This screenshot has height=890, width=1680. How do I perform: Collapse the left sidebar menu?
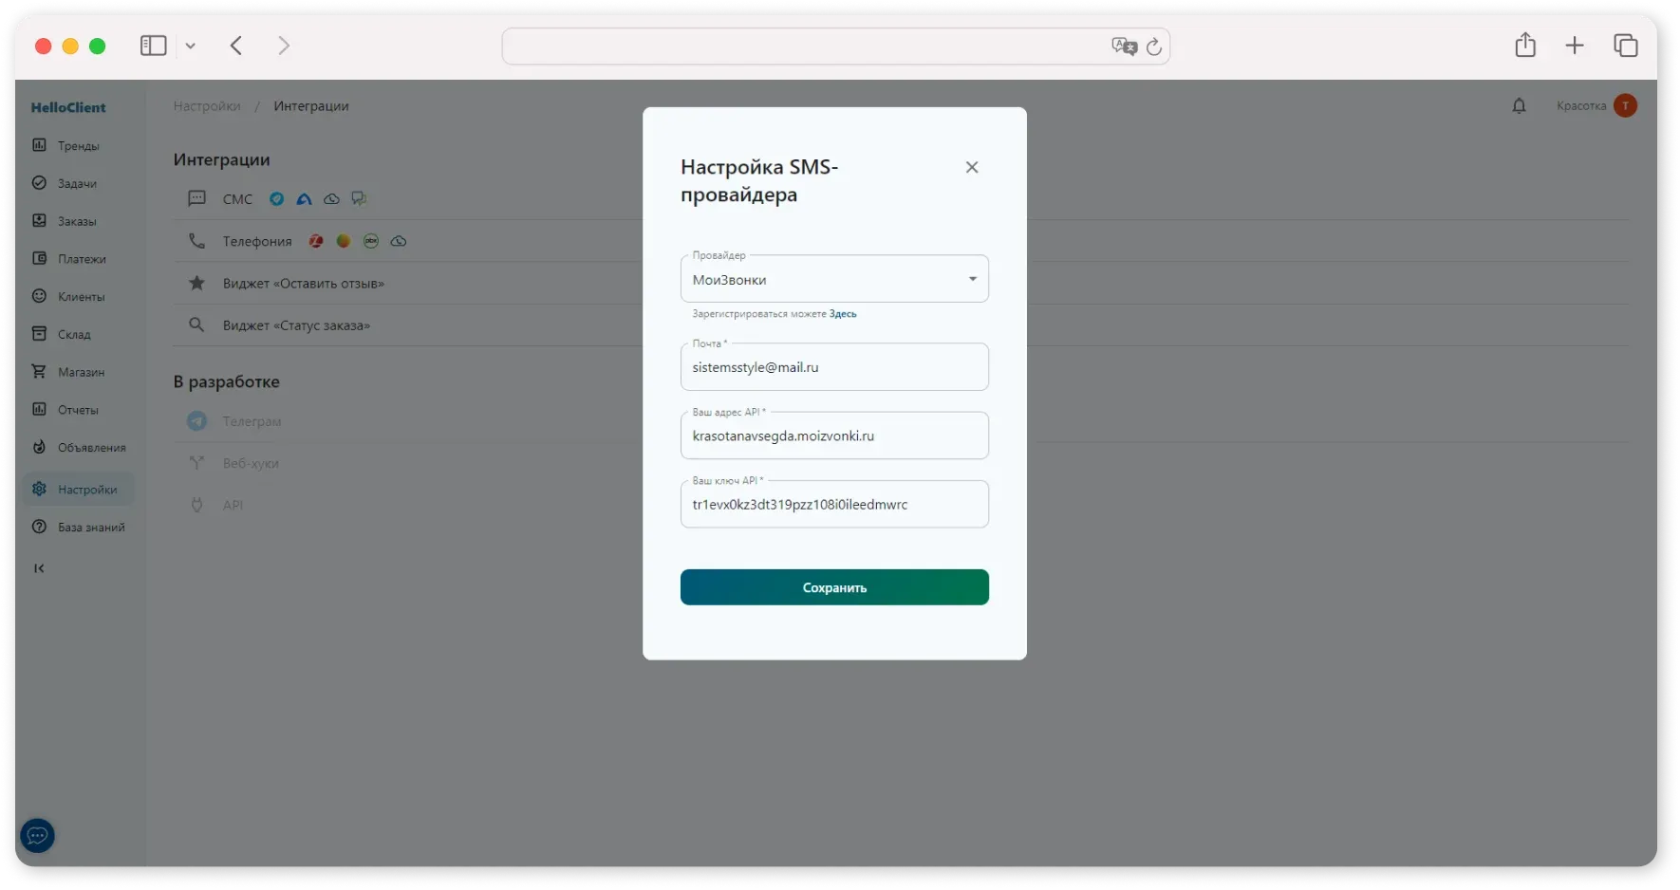click(x=39, y=568)
